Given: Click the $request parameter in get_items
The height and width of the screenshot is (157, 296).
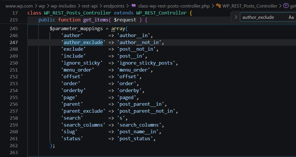Looking at the screenshot, I should pyautogui.click(x=125, y=20).
